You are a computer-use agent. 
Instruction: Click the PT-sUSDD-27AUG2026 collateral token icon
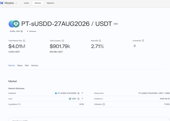click(x=56, y=93)
